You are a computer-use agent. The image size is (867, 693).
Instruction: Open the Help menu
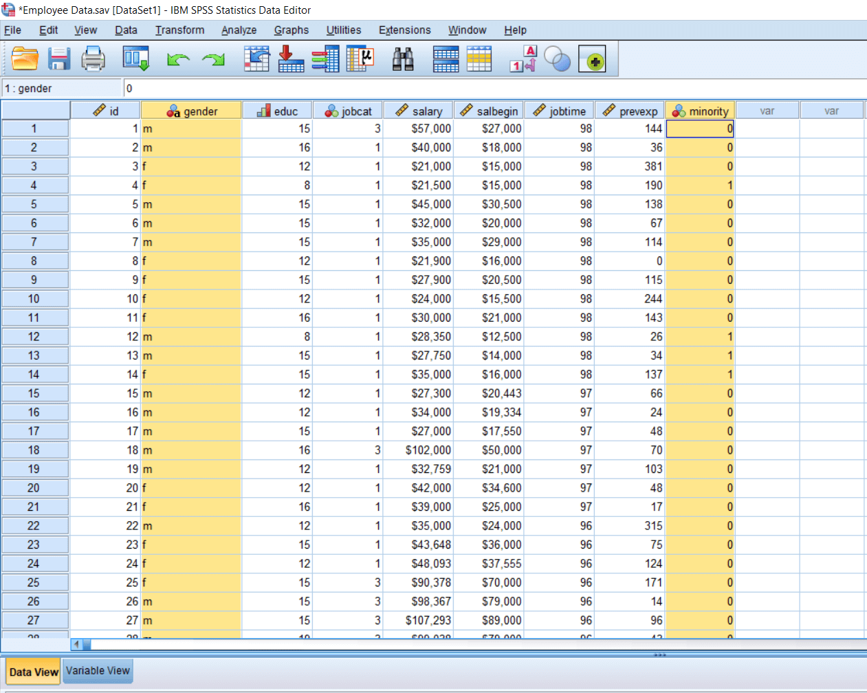[515, 30]
